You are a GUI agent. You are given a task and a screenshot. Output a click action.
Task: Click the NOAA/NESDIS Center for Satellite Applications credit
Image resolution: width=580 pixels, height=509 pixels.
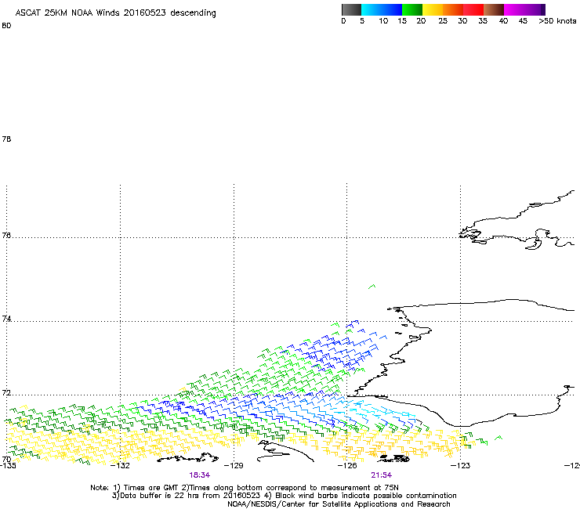(339, 504)
